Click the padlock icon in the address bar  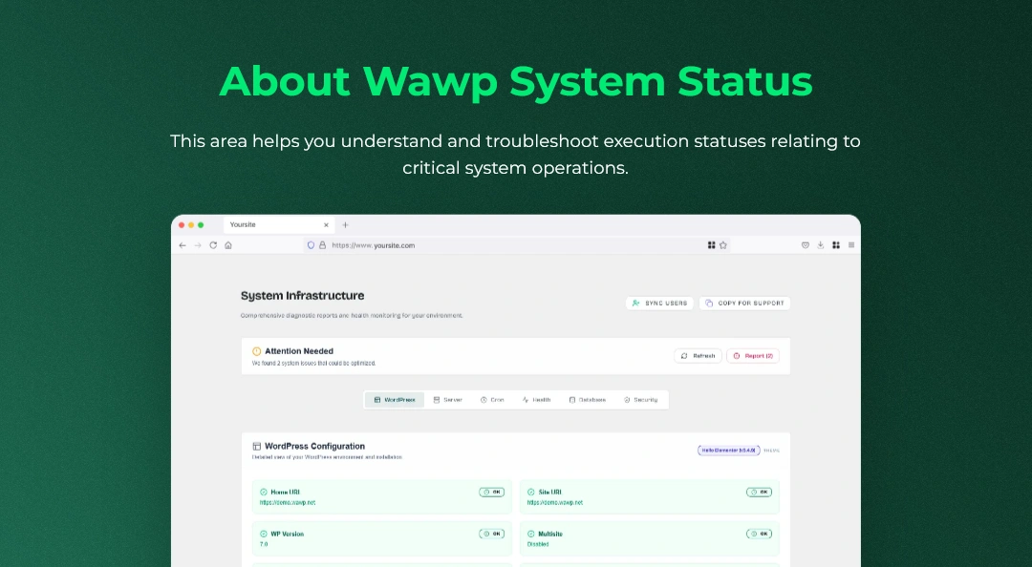(x=323, y=245)
